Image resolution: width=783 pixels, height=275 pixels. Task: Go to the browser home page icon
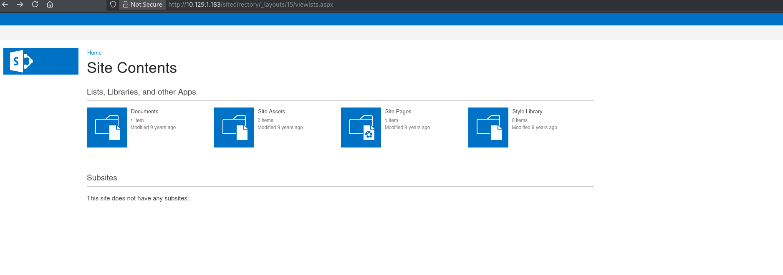[x=50, y=5]
